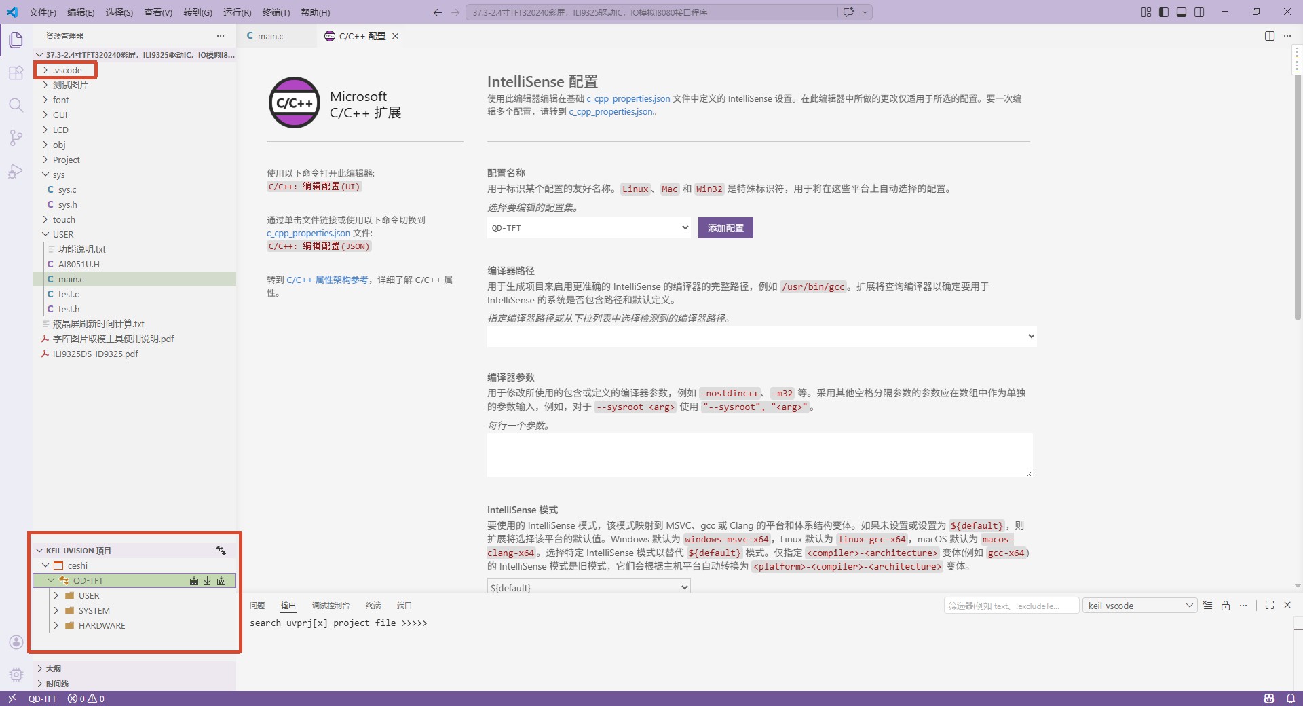Go forward with the navigation arrow

coord(455,12)
